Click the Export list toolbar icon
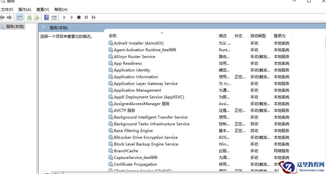The image size is (326, 174). [37, 17]
